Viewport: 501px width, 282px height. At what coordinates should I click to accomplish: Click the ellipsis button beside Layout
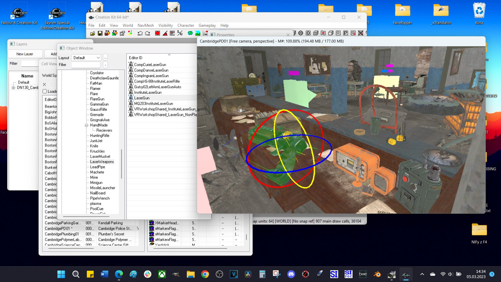(x=105, y=58)
